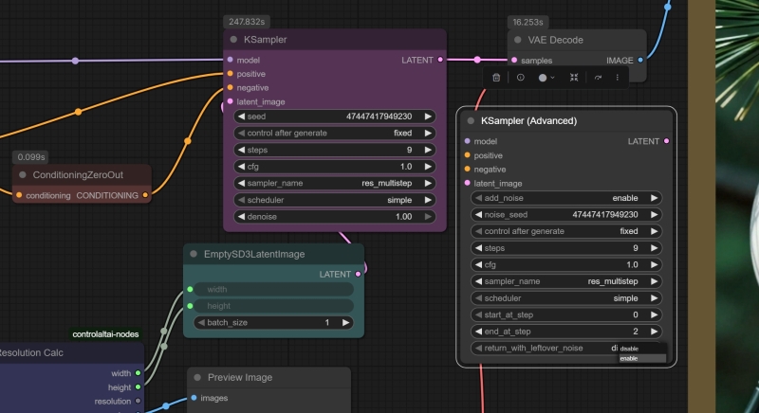Viewport: 759px width, 413px height.
Task: Open the three-dot more options menu
Action: [618, 78]
